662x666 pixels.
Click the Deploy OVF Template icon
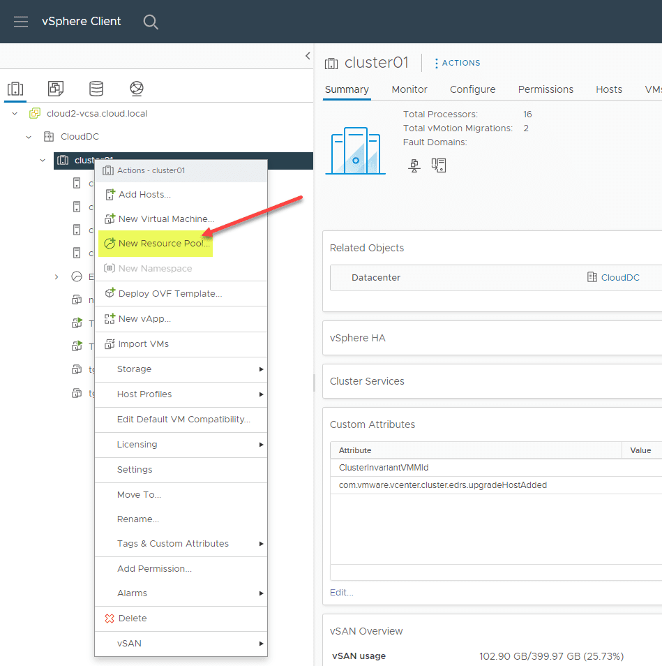coord(109,294)
